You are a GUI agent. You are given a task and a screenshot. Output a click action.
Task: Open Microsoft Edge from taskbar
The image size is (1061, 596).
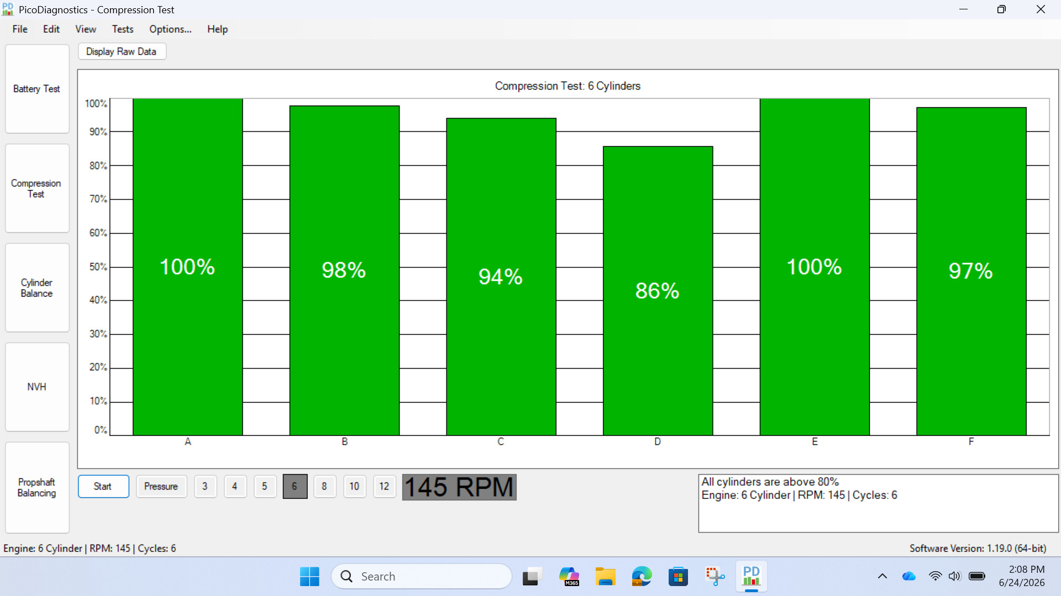(x=642, y=577)
